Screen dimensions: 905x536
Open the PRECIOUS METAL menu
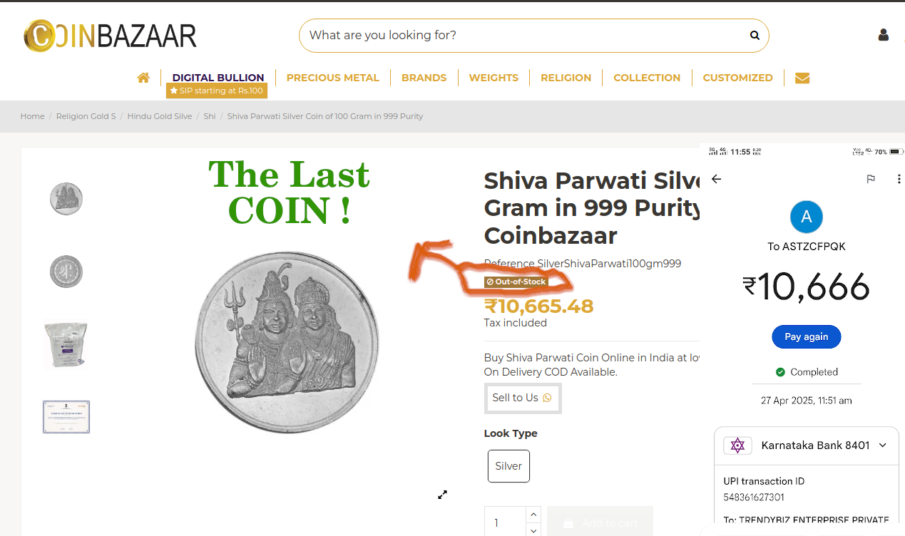tap(333, 78)
